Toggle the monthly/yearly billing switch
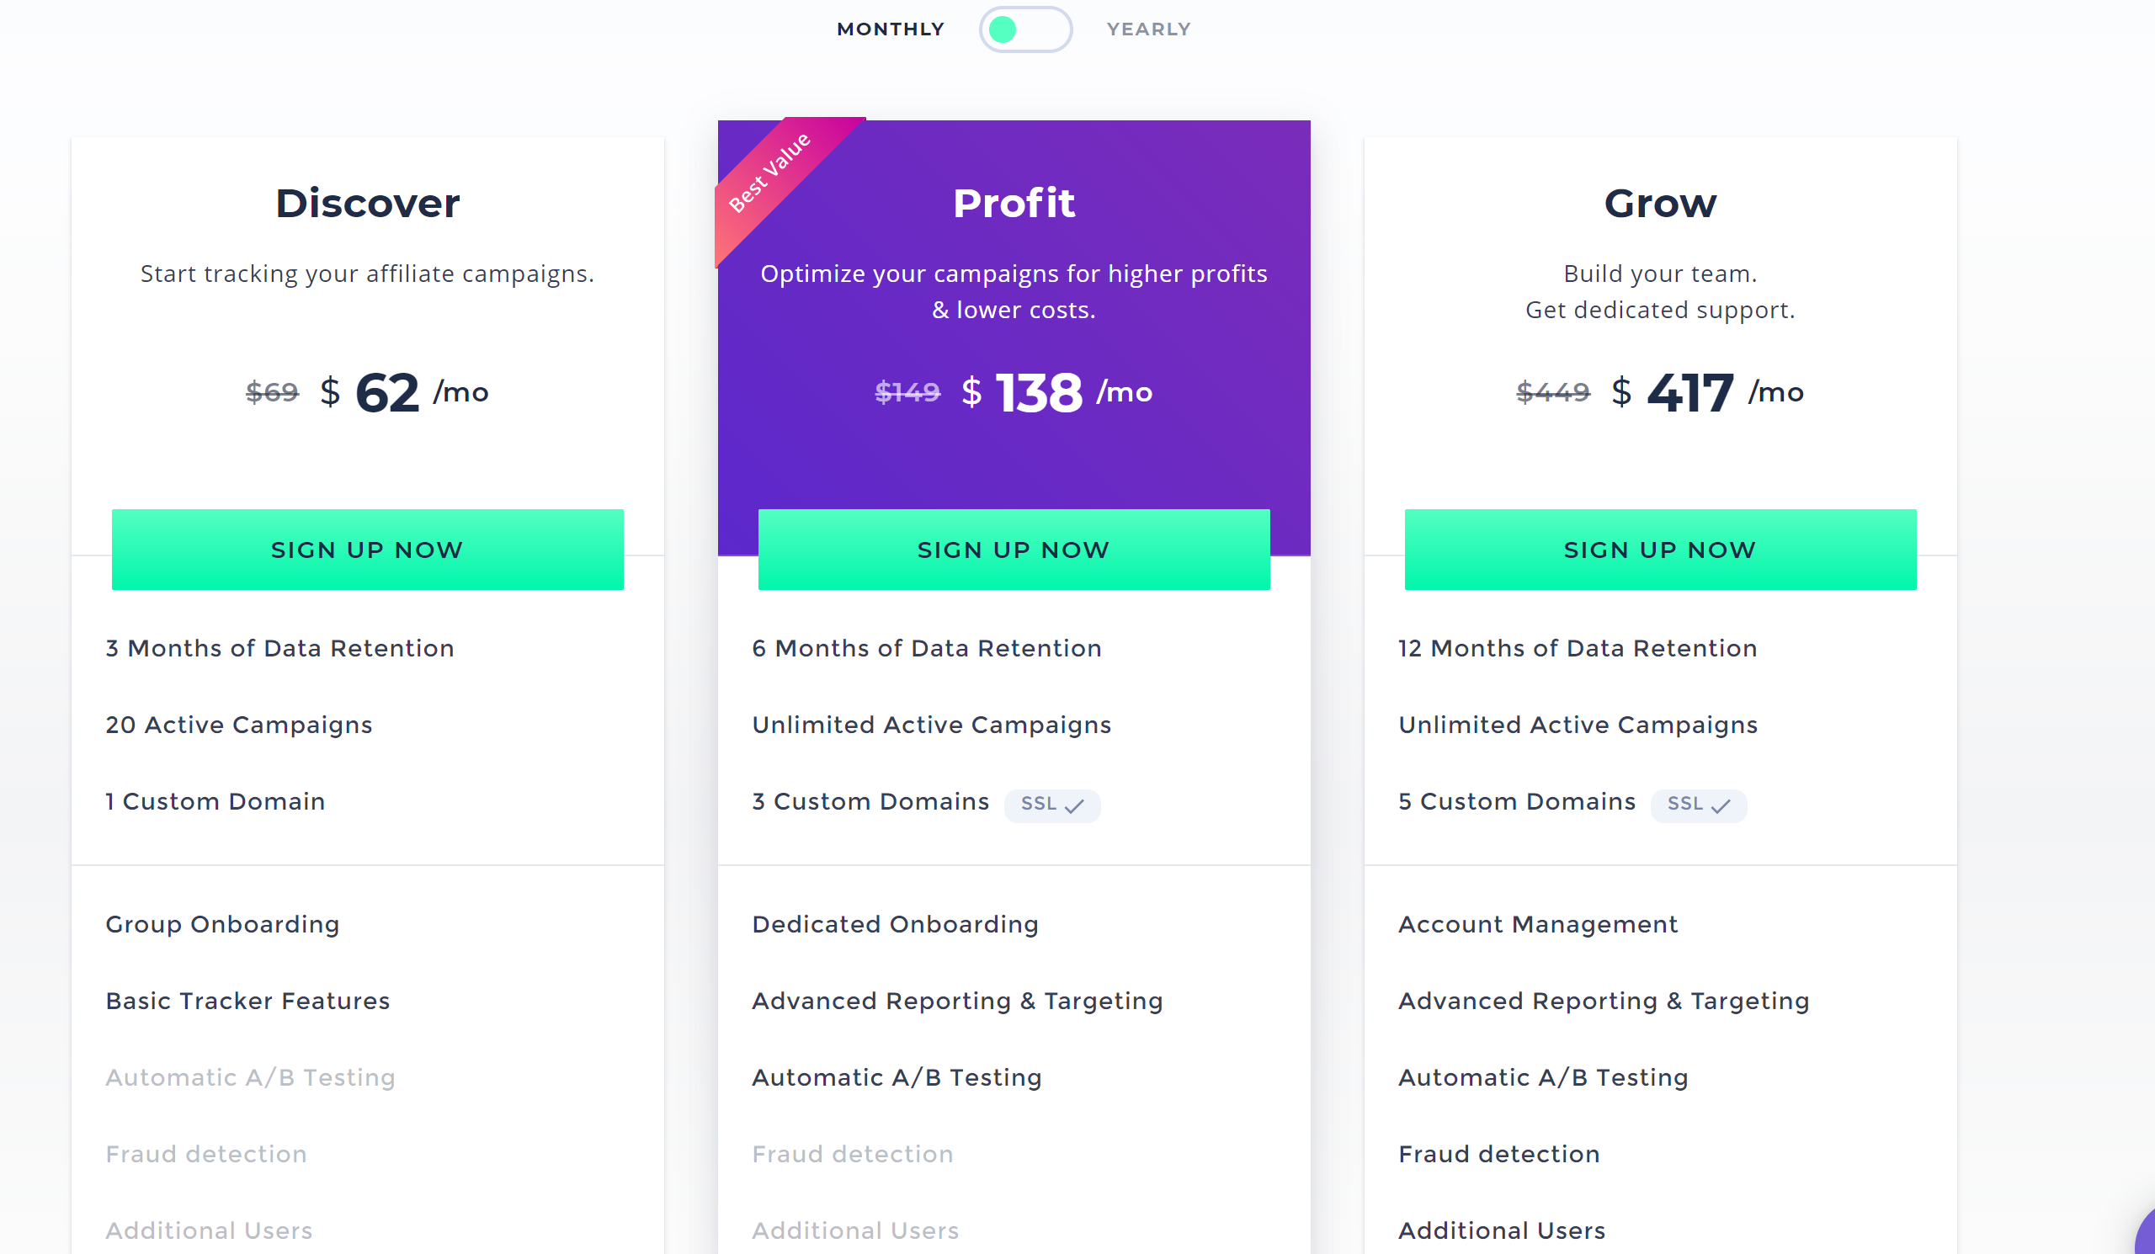This screenshot has width=2155, height=1254. pyautogui.click(x=1024, y=29)
